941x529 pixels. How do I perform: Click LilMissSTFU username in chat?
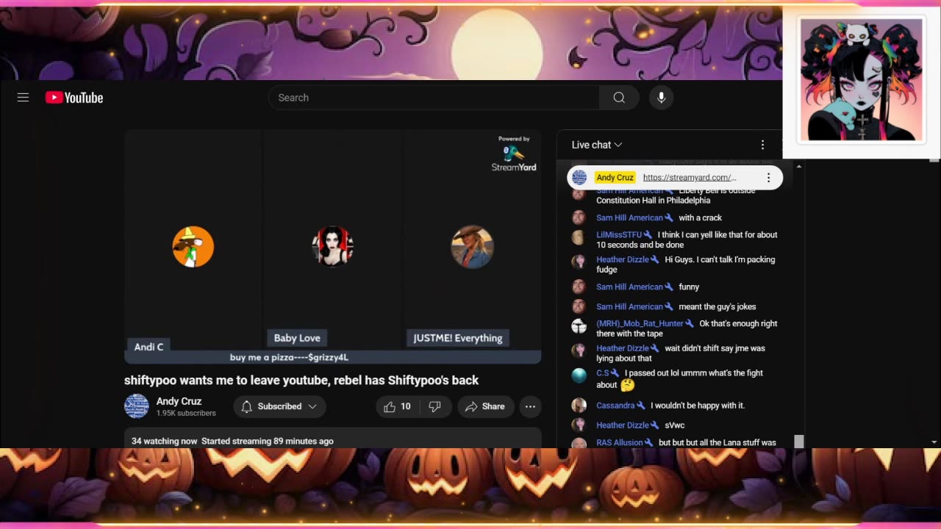(x=619, y=235)
